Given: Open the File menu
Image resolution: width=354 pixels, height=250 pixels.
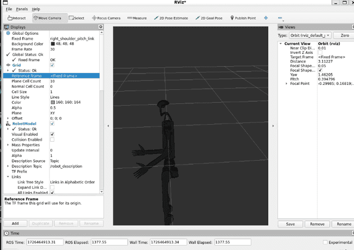Looking at the screenshot, I should click(x=9, y=9).
